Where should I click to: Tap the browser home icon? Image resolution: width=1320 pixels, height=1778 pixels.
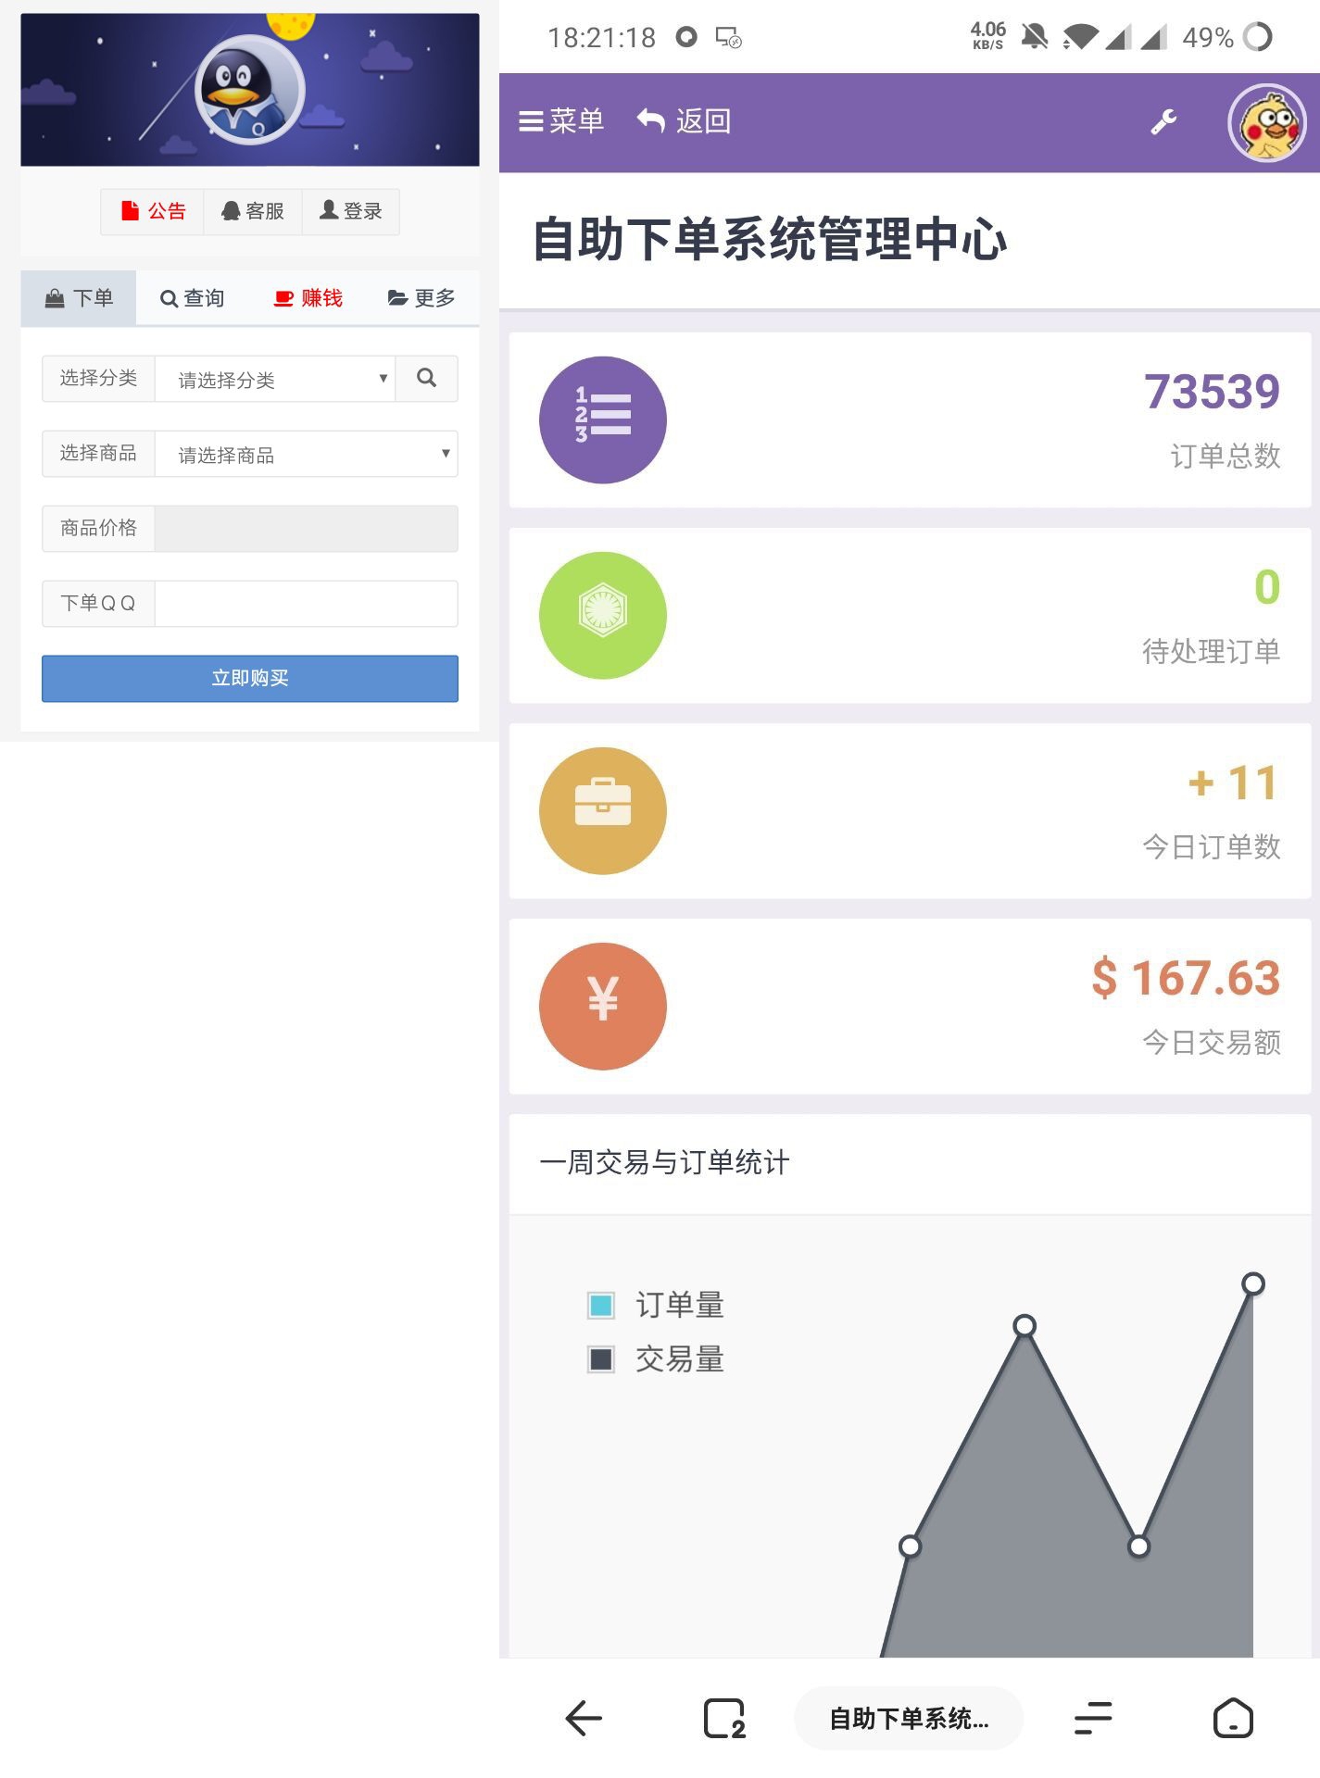point(1233,1719)
